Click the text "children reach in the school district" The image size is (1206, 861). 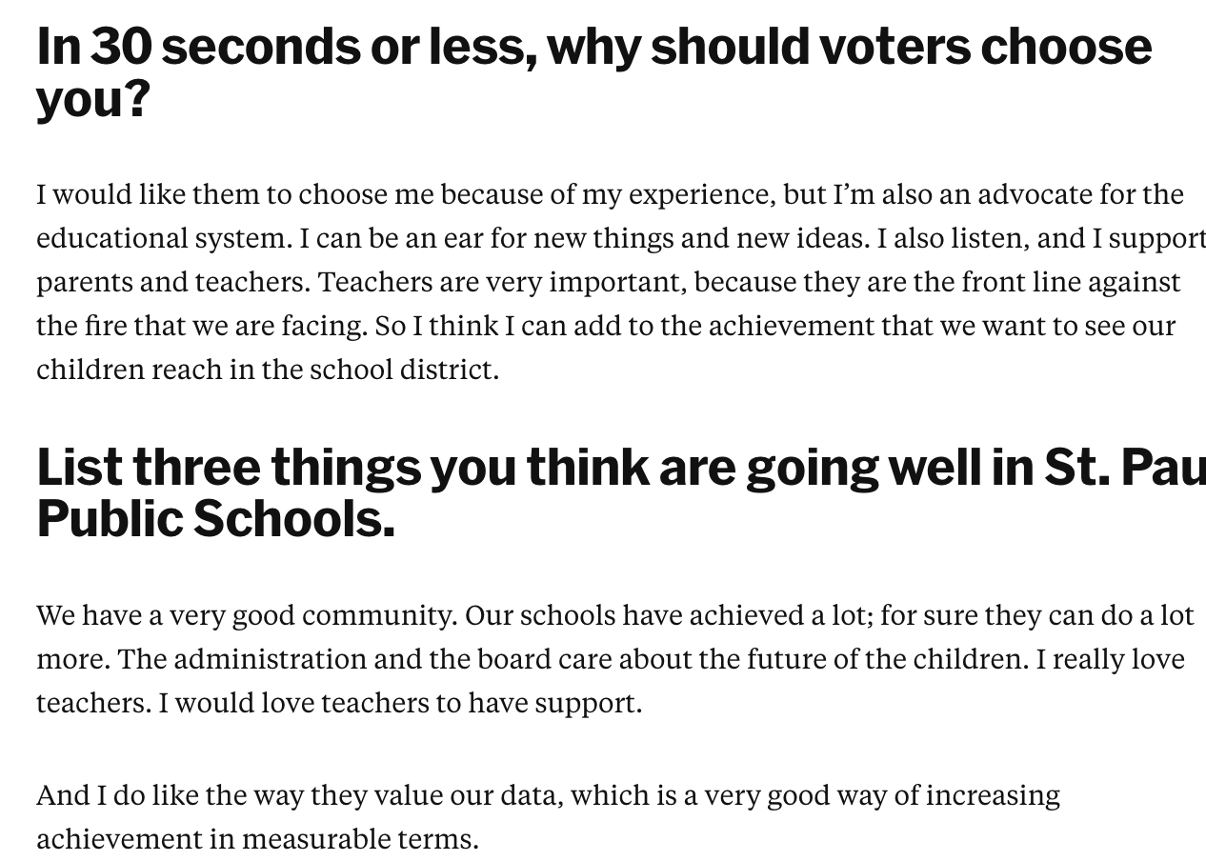point(265,370)
